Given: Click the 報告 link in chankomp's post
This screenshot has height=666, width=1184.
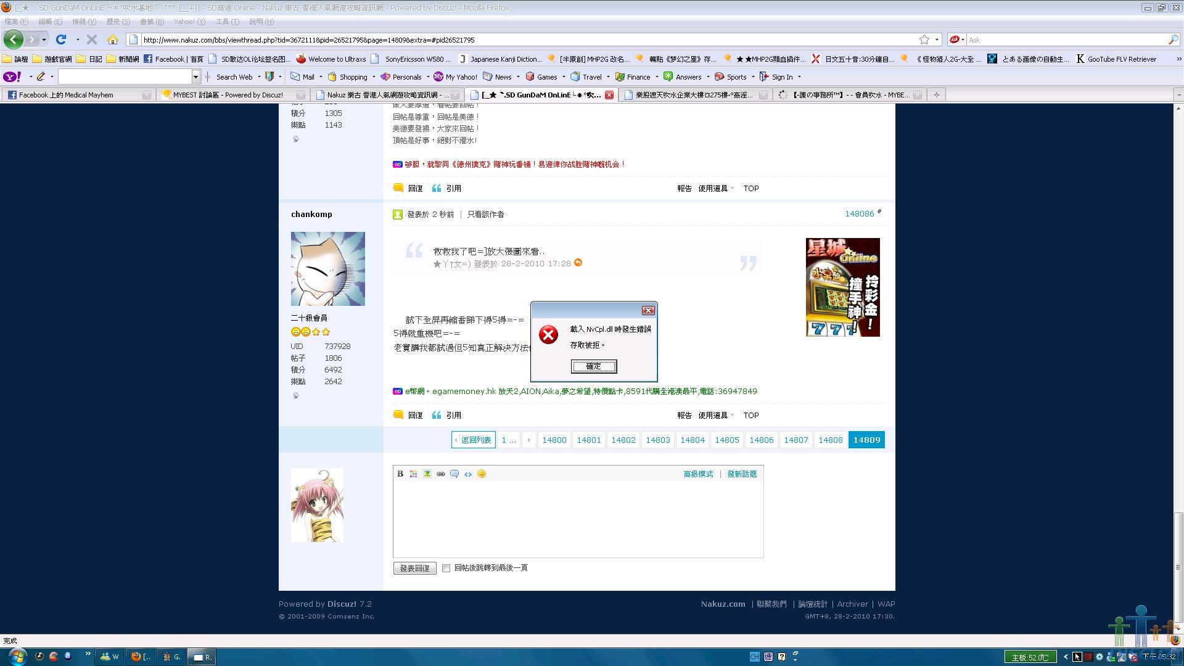Looking at the screenshot, I should [x=684, y=415].
